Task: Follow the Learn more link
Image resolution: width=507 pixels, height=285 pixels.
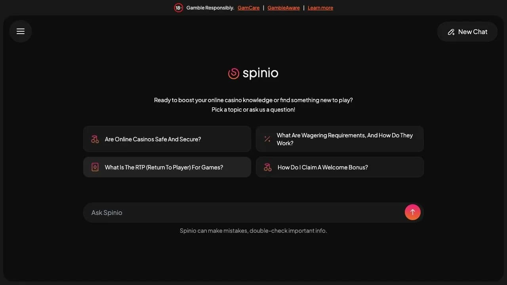Action: tap(320, 8)
